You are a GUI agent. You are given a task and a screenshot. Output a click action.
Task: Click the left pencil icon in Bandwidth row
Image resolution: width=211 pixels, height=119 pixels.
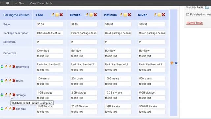tap(6, 67)
